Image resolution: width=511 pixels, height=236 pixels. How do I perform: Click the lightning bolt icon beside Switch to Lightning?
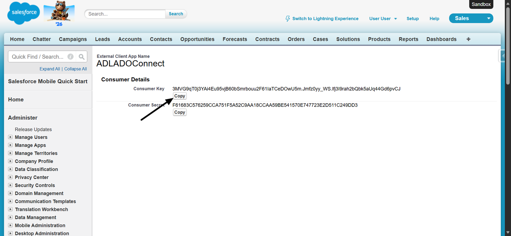(x=288, y=19)
